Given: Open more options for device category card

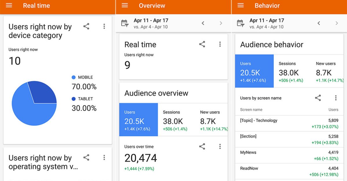Looking at the screenshot, I should point(104,27).
